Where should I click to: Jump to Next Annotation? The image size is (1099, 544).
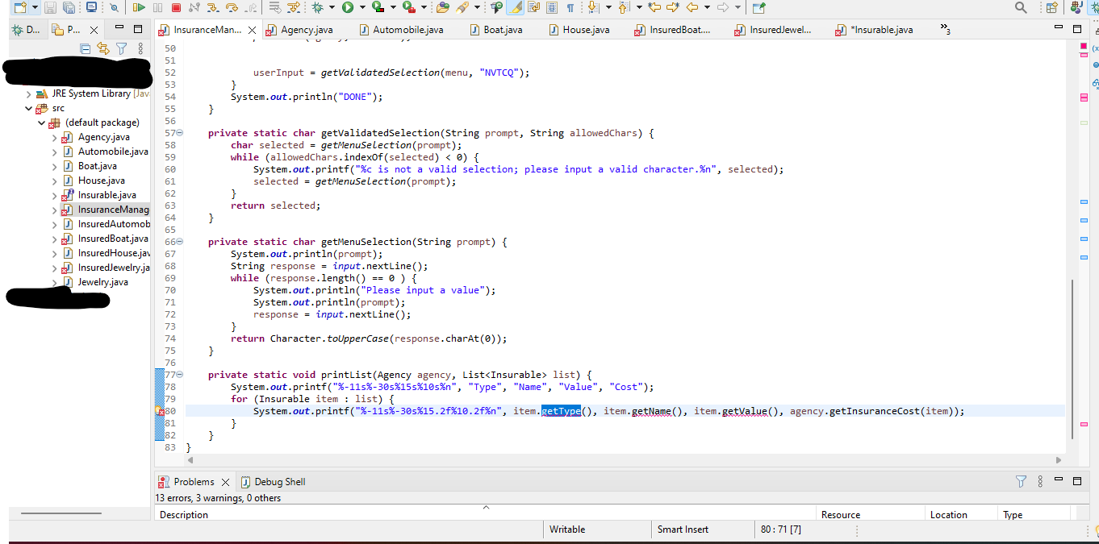coord(593,8)
